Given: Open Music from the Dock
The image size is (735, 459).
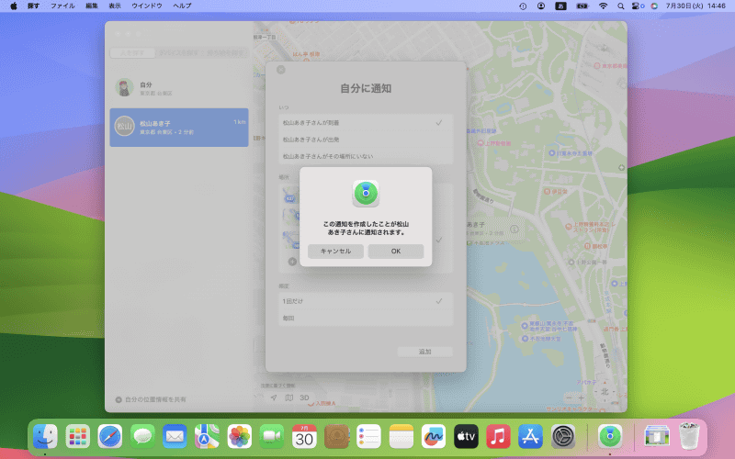Looking at the screenshot, I should pos(498,437).
